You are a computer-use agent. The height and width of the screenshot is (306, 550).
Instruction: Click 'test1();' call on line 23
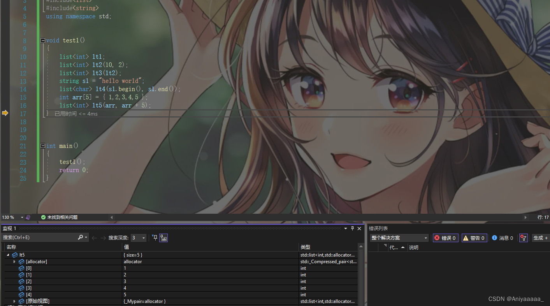tap(72, 162)
